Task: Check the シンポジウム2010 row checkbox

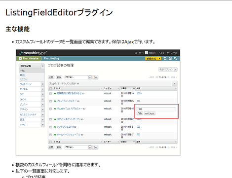Action: tap(50, 127)
